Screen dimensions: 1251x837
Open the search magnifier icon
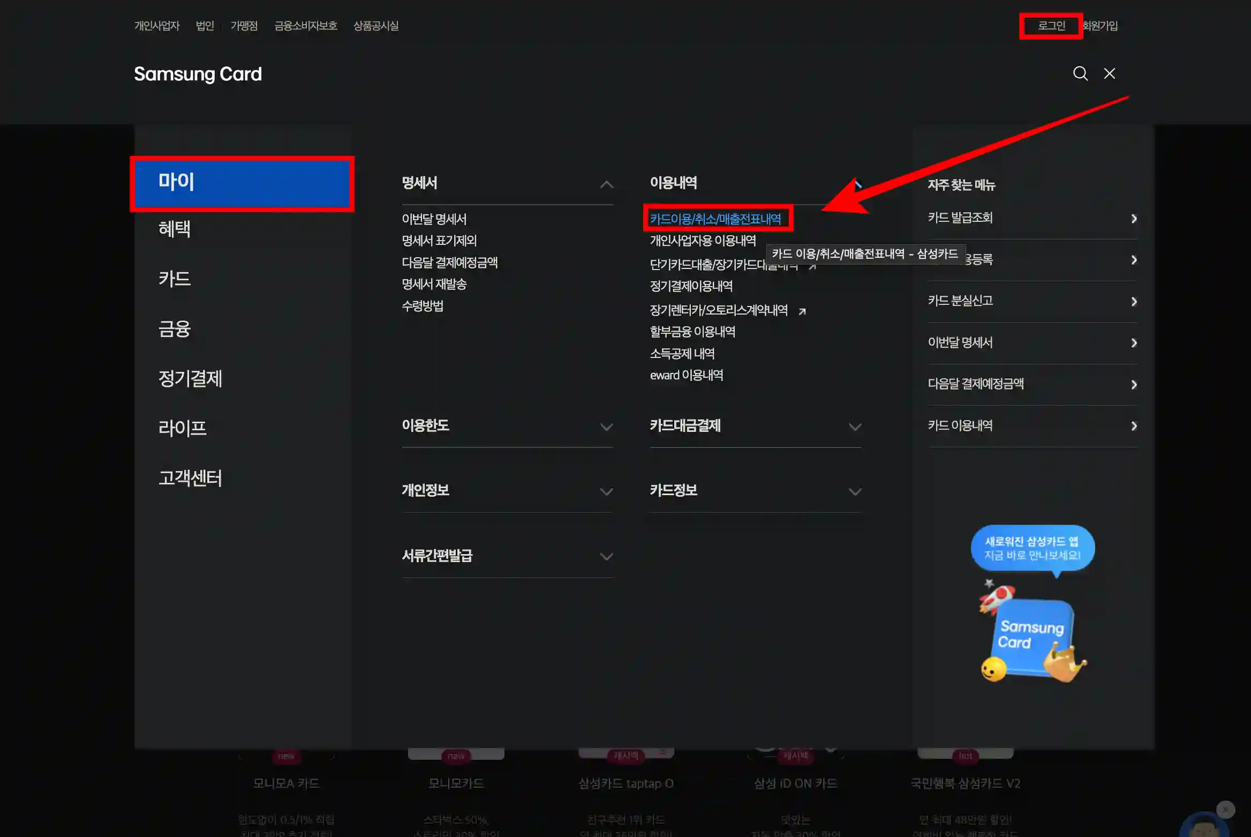(x=1080, y=73)
